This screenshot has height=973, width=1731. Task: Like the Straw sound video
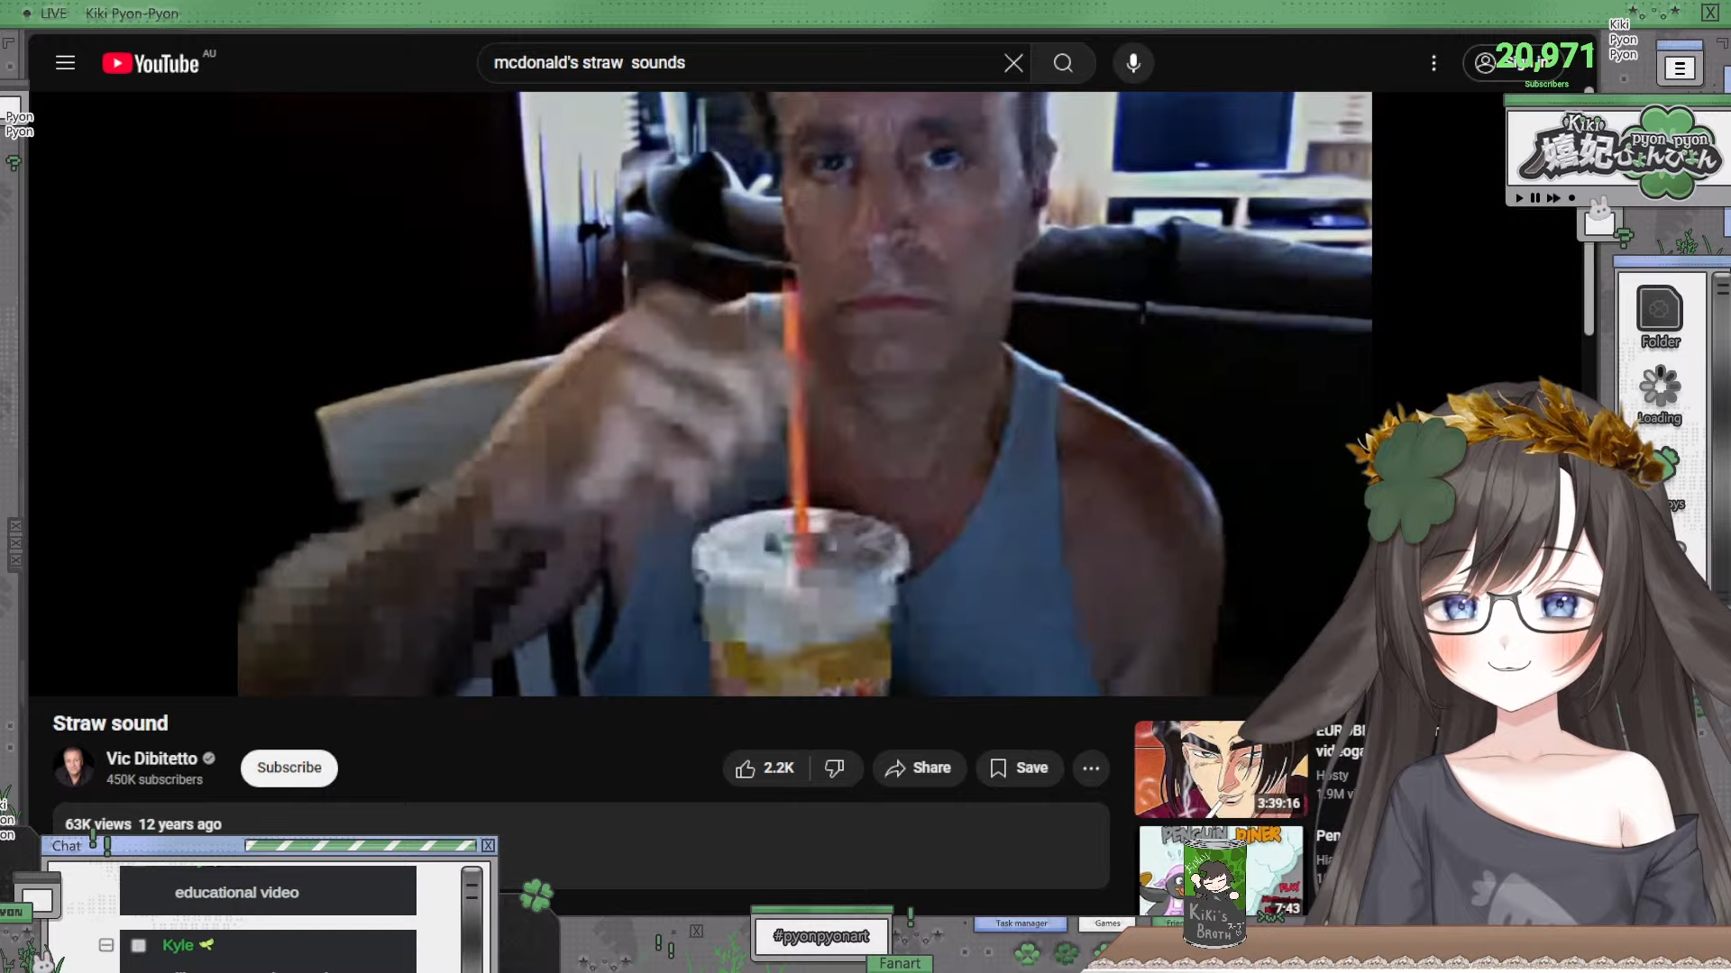[x=765, y=768]
